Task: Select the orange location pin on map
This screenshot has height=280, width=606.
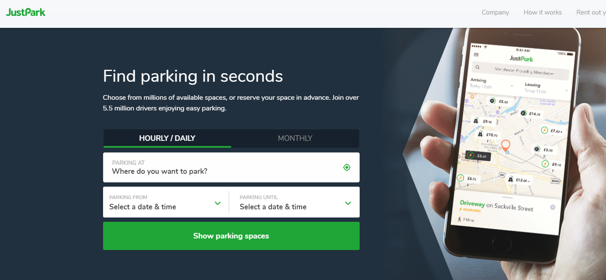Action: click(506, 146)
